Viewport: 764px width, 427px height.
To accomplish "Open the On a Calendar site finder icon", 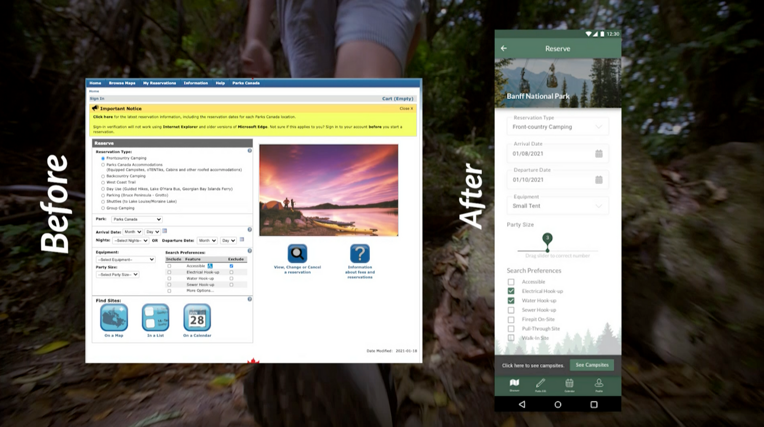I will click(197, 318).
